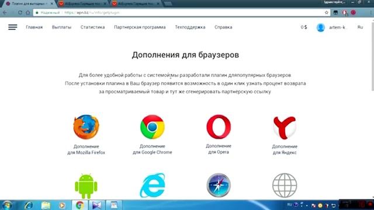
Task: Open a new tab button
Action: click(168, 3)
